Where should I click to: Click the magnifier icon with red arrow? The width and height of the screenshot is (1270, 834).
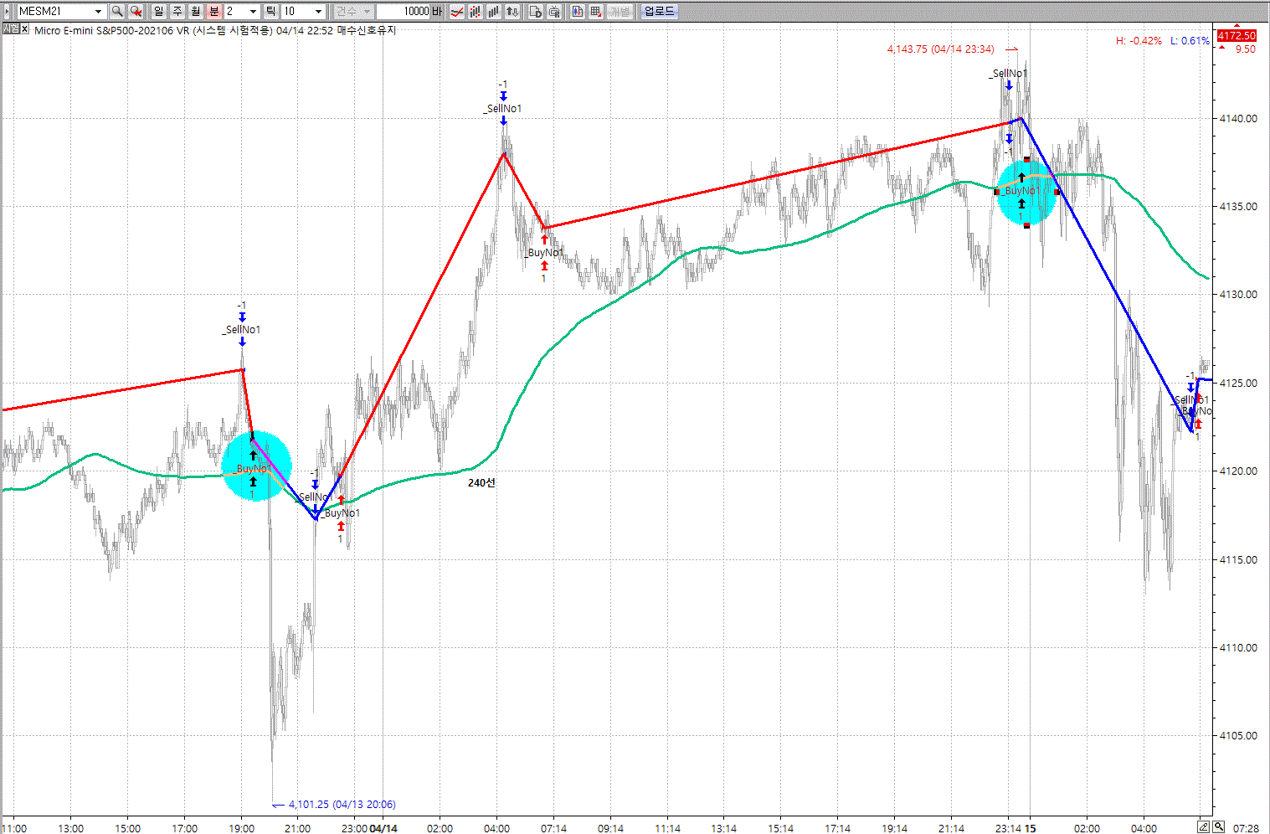pyautogui.click(x=136, y=12)
